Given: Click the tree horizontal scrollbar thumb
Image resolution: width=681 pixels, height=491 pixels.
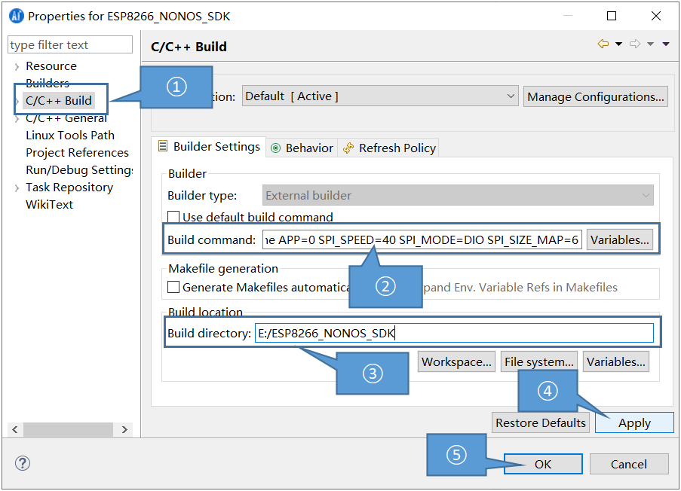Looking at the screenshot, I should coord(68,429).
